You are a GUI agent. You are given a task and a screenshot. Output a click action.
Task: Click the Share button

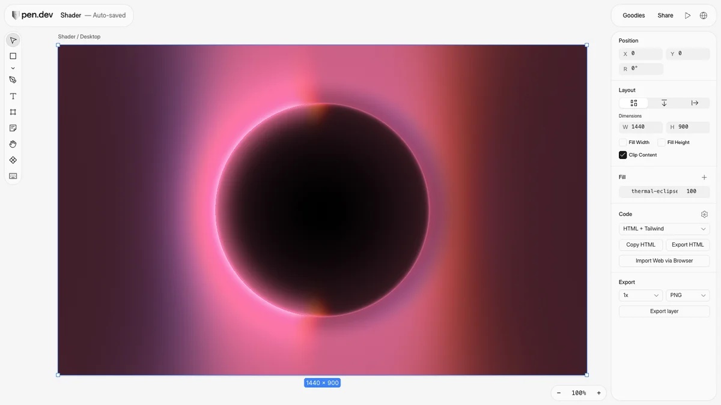click(665, 16)
